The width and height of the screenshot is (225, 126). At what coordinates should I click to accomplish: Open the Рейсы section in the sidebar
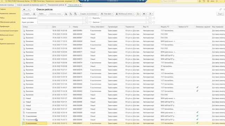pos(2,18)
